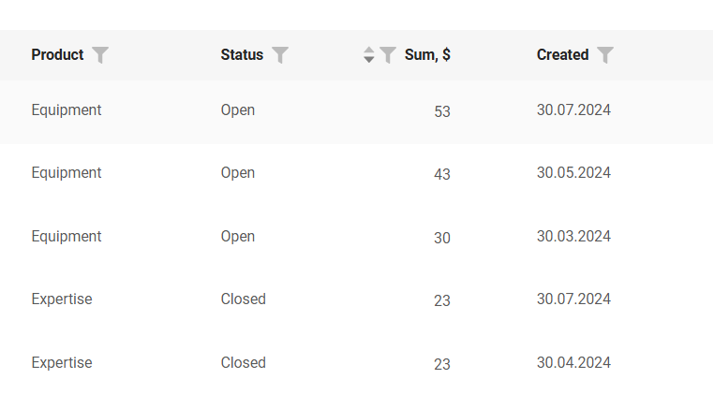Click the Expertise product in the last row
Screen dimensions: 714x394
click(62, 363)
